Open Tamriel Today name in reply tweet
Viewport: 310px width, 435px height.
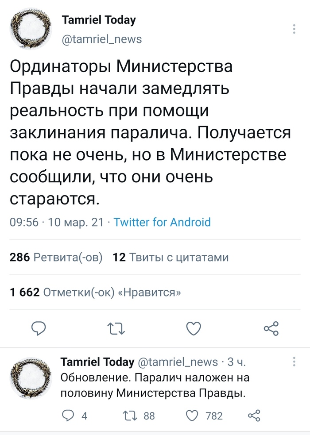(97, 362)
